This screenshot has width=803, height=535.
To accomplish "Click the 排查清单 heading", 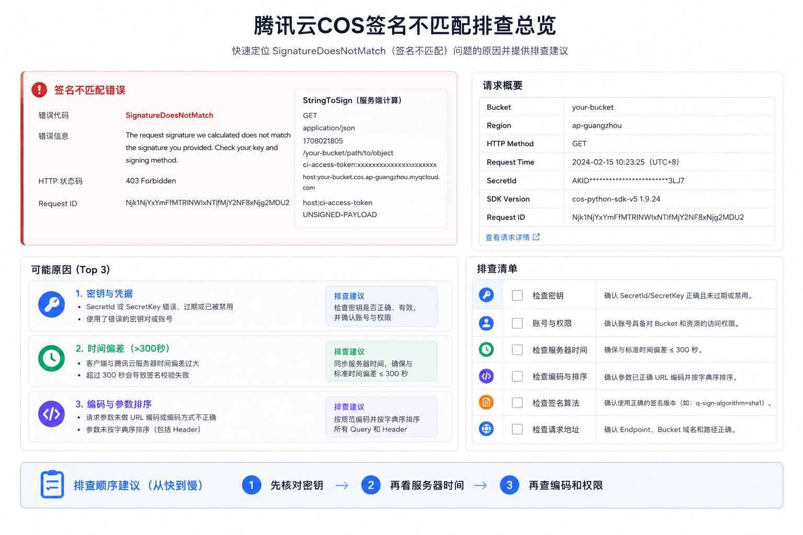I will (497, 269).
